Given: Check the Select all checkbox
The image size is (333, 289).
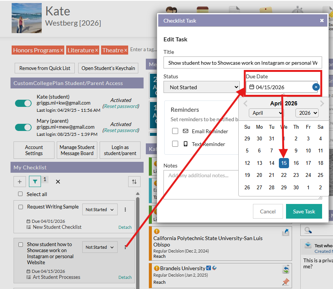Looking at the screenshot, I should pos(20,194).
